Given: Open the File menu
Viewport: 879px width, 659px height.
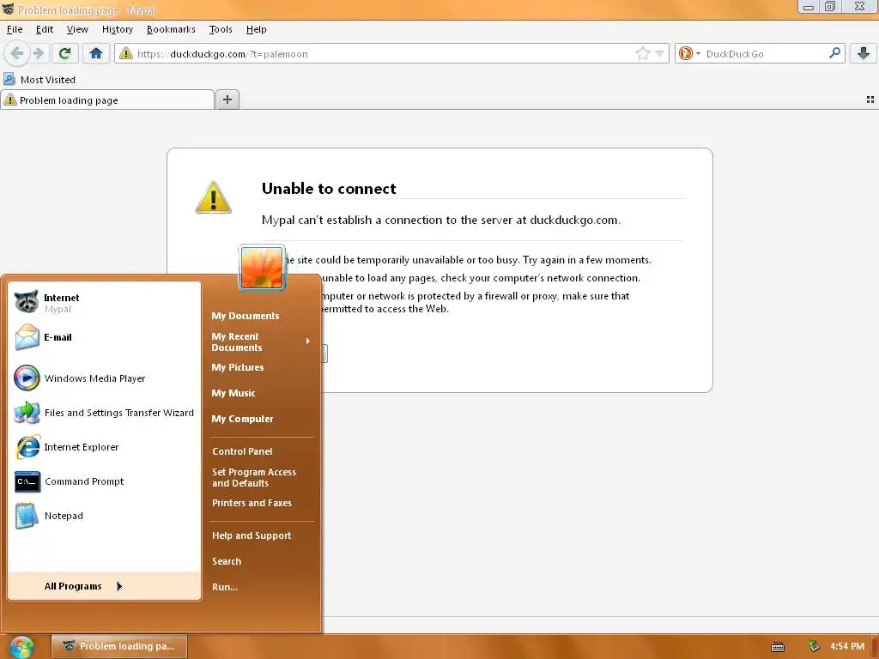Looking at the screenshot, I should (x=15, y=29).
